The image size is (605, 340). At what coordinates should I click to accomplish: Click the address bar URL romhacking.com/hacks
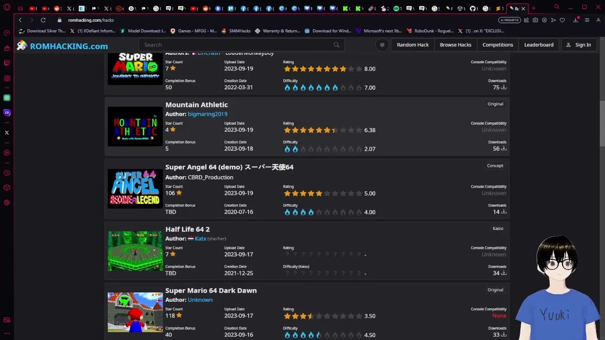[x=91, y=20]
